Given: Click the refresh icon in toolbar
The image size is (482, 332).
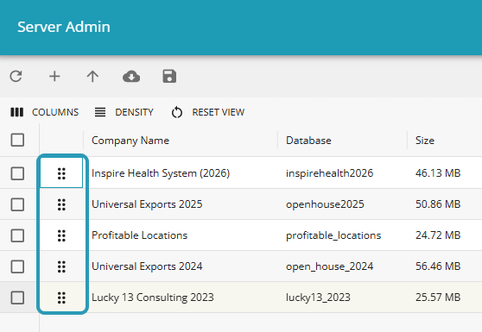Looking at the screenshot, I should click(16, 77).
